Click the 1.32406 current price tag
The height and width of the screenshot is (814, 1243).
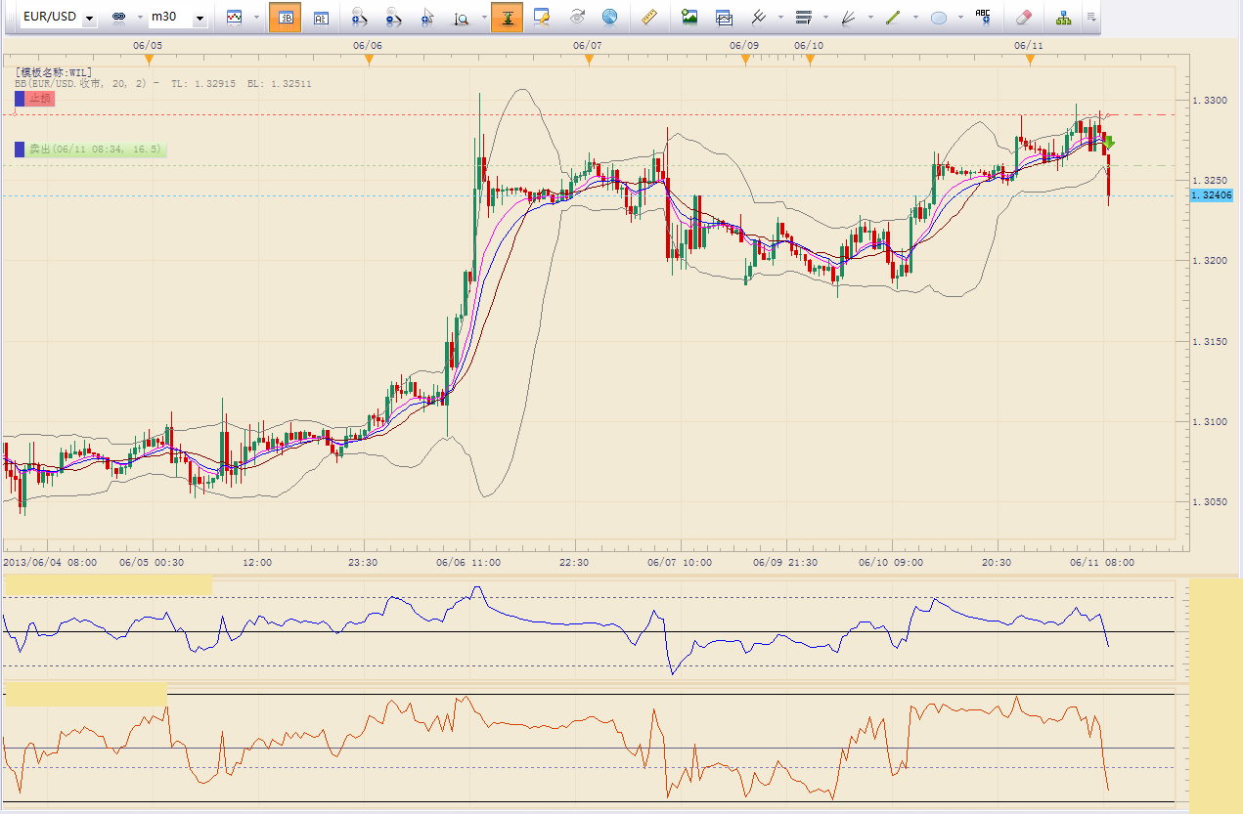tap(1212, 195)
